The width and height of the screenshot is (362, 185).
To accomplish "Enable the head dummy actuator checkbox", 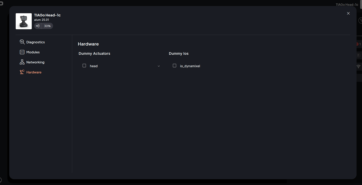I will click(84, 66).
